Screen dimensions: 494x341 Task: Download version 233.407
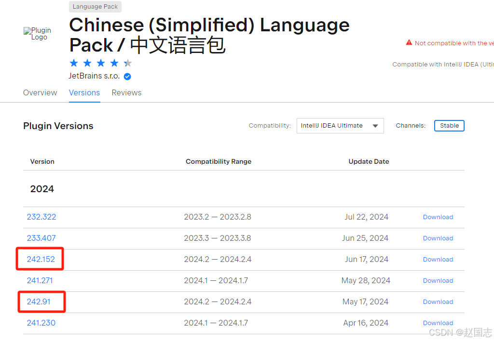coord(438,238)
